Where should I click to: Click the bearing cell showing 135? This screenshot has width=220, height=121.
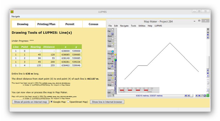coord(36,66)
